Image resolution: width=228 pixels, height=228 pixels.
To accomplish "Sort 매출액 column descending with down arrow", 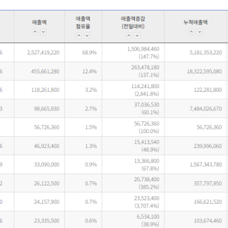I will (43, 32).
